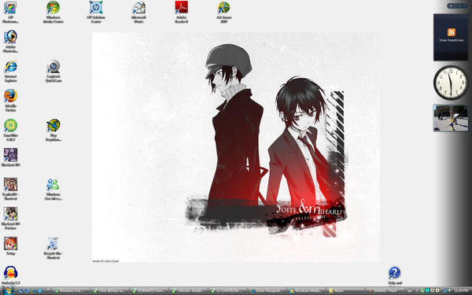The width and height of the screenshot is (472, 295).
Task: Select the globe-and-plane Play shortcut icon
Action: click(x=53, y=126)
